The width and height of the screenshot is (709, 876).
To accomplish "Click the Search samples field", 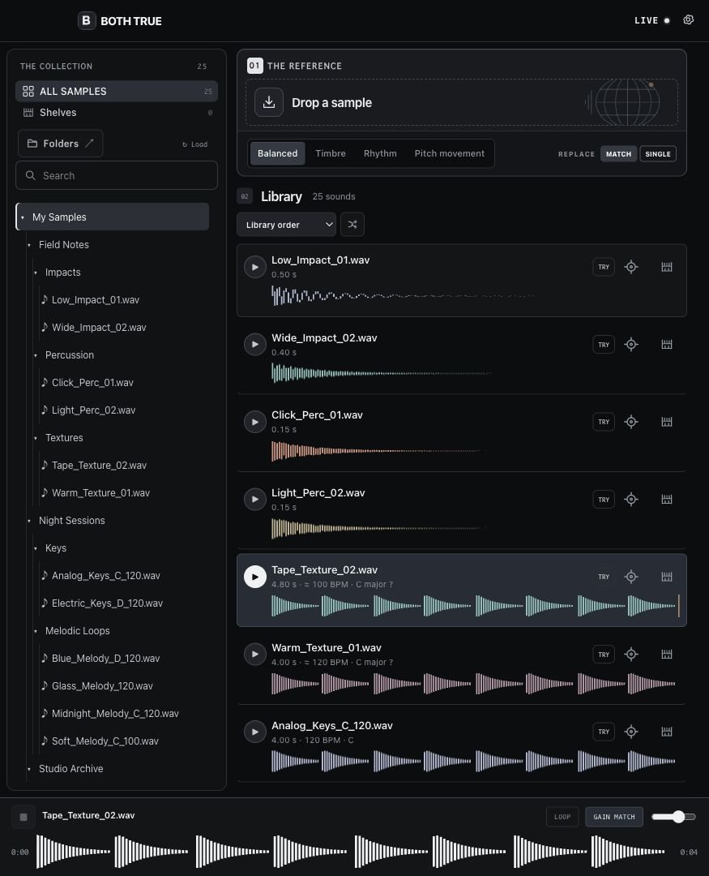I will (117, 175).
